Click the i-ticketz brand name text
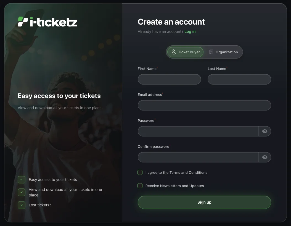Image resolution: width=291 pixels, height=226 pixels. (x=54, y=22)
